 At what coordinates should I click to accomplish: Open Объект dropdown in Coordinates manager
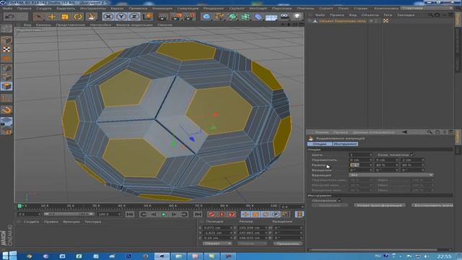pos(217,243)
